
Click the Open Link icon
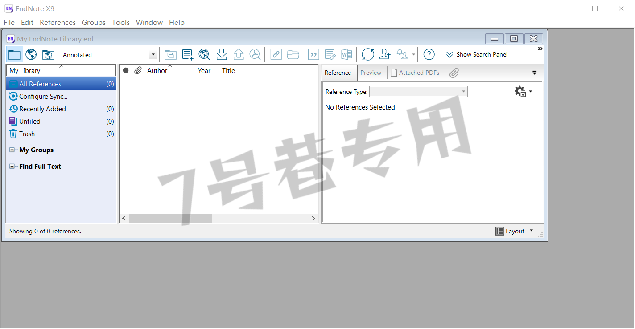point(276,55)
